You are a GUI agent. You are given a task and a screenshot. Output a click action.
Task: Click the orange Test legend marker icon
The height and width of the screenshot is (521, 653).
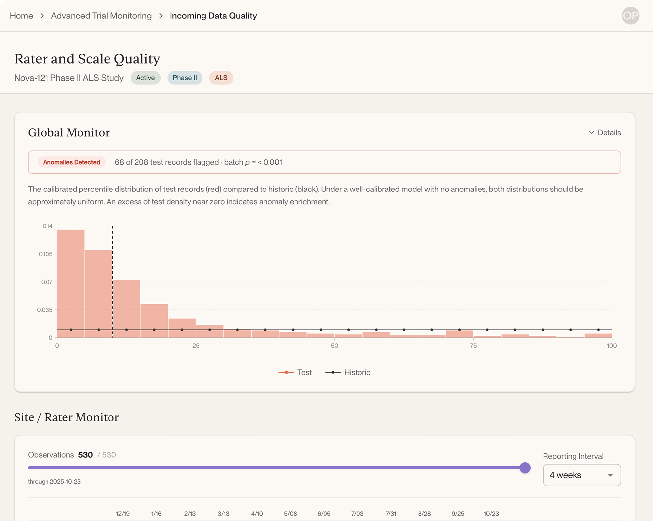click(286, 372)
